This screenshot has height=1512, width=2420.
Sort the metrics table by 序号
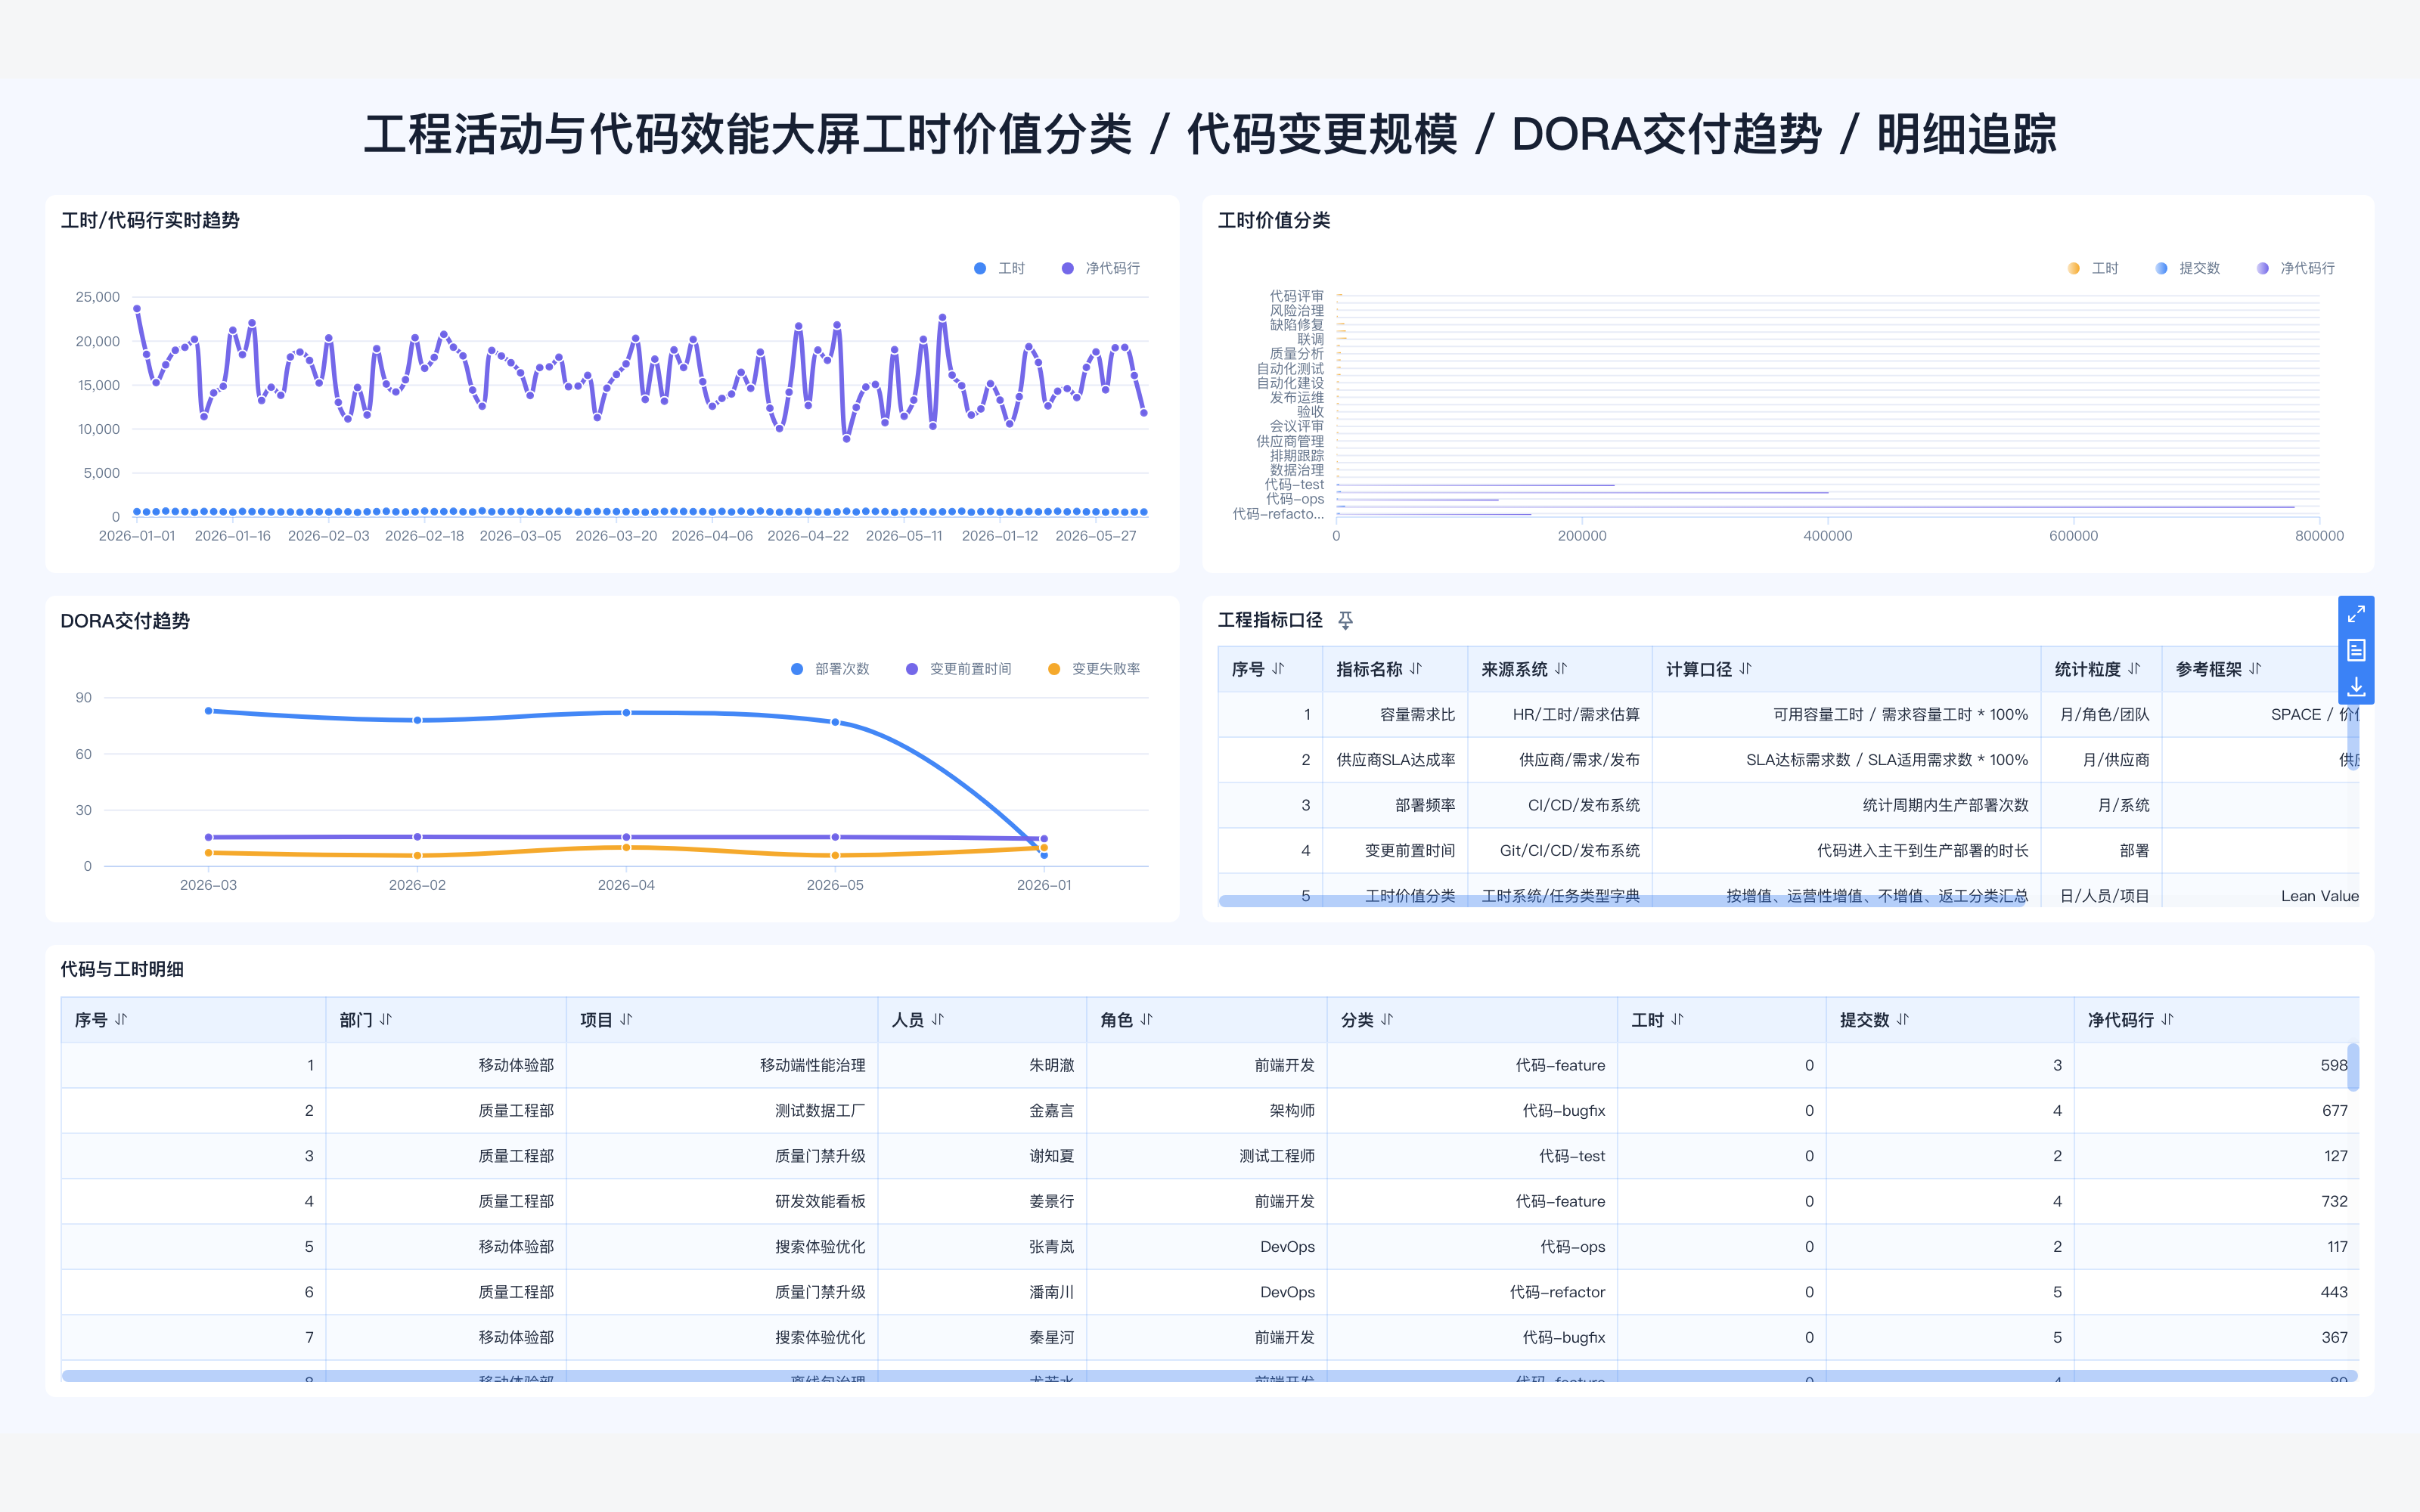pos(1278,669)
